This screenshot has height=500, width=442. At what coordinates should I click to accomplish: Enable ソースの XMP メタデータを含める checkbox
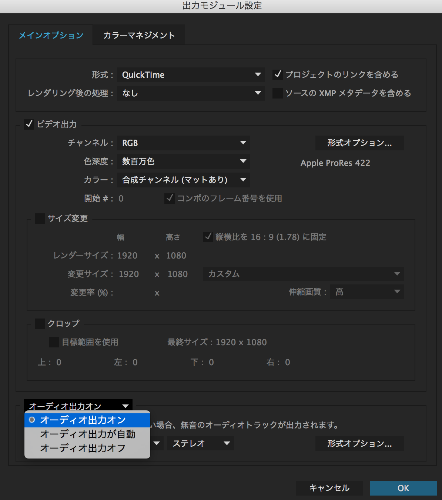tap(278, 93)
